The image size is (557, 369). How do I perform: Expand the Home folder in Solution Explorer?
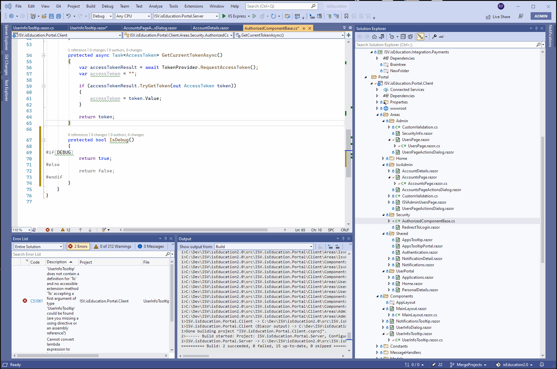pyautogui.click(x=382, y=158)
